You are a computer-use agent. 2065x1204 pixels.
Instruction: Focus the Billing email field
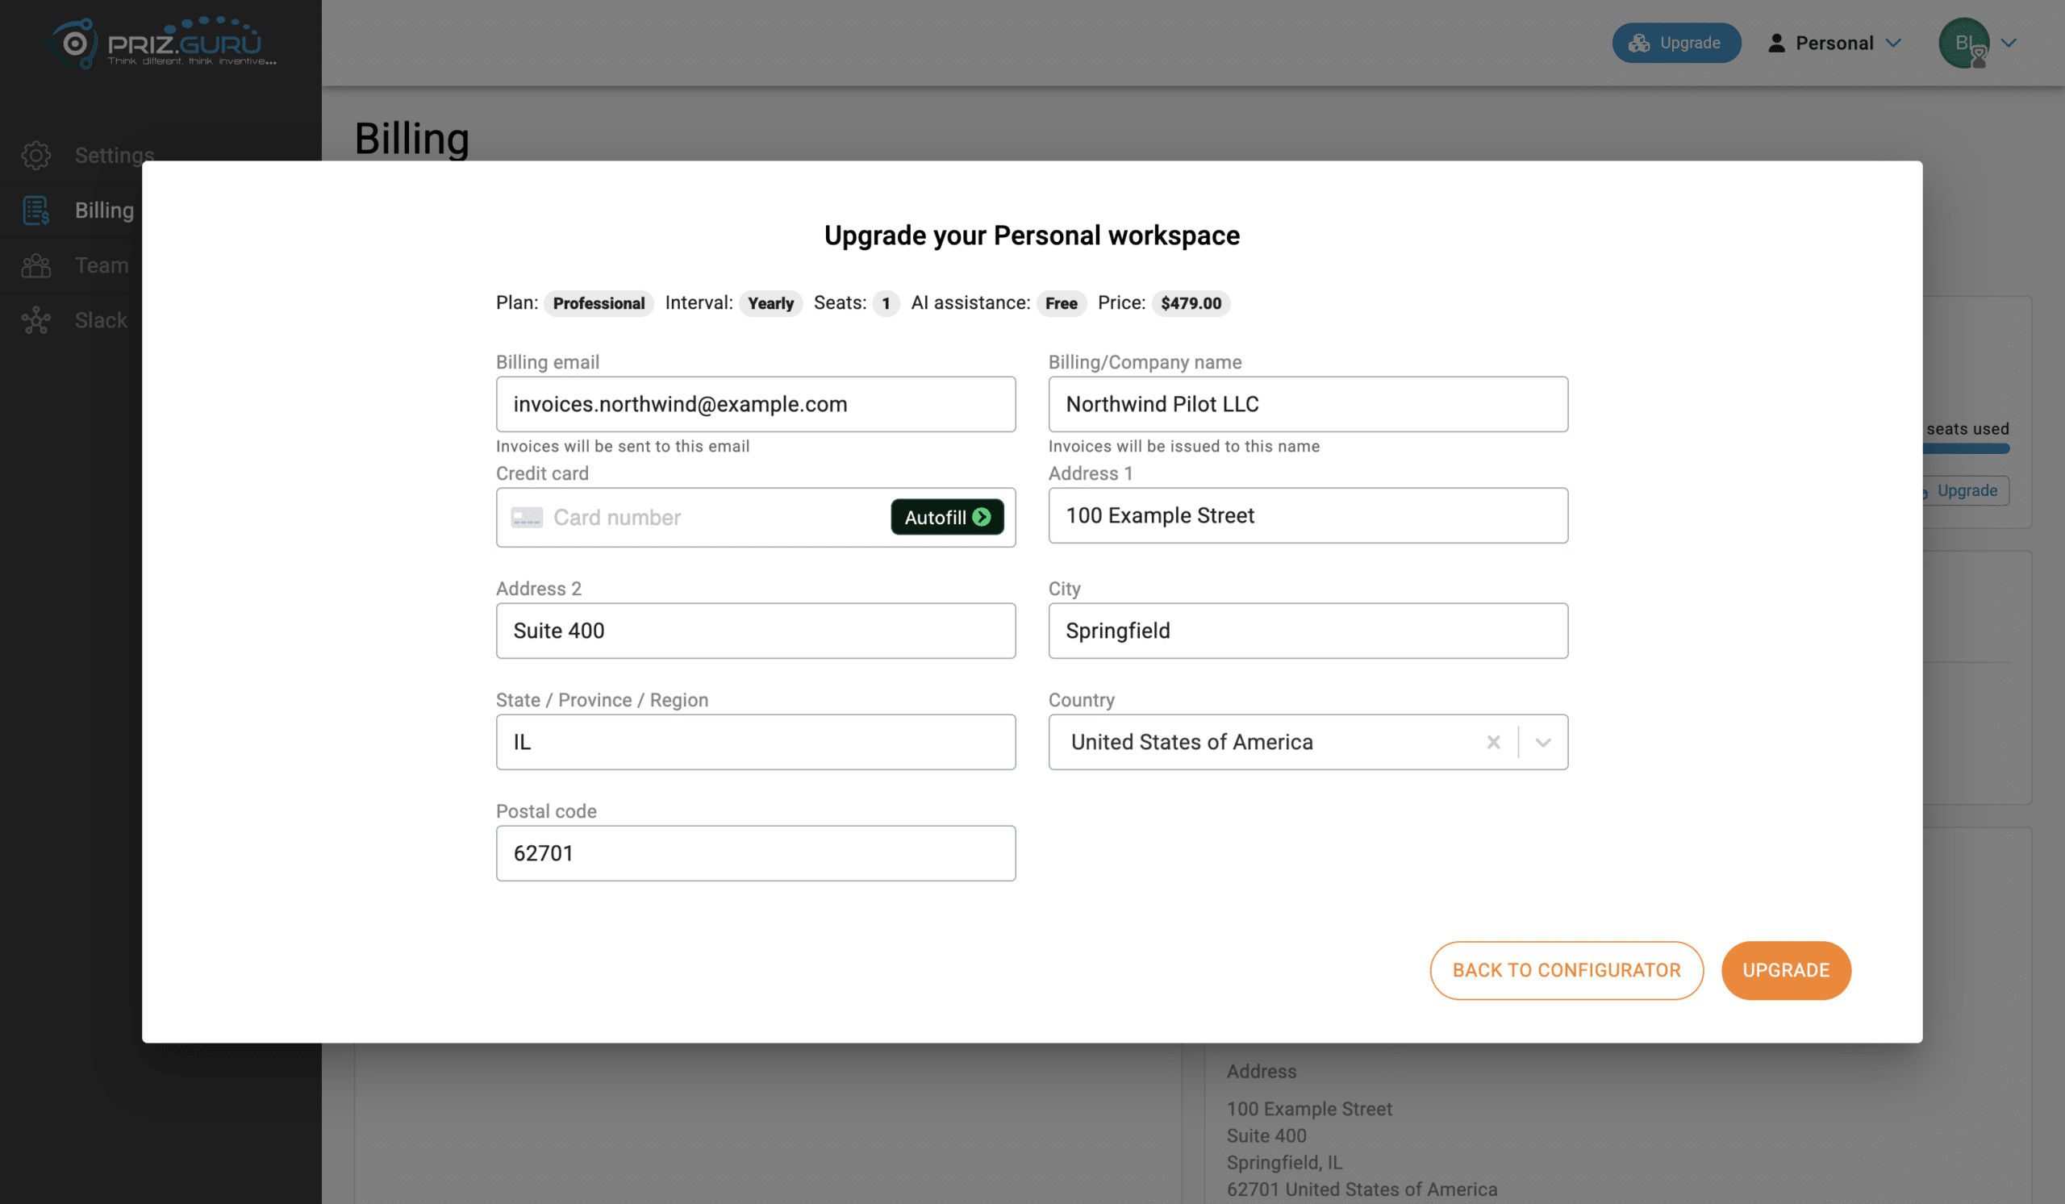click(x=756, y=404)
